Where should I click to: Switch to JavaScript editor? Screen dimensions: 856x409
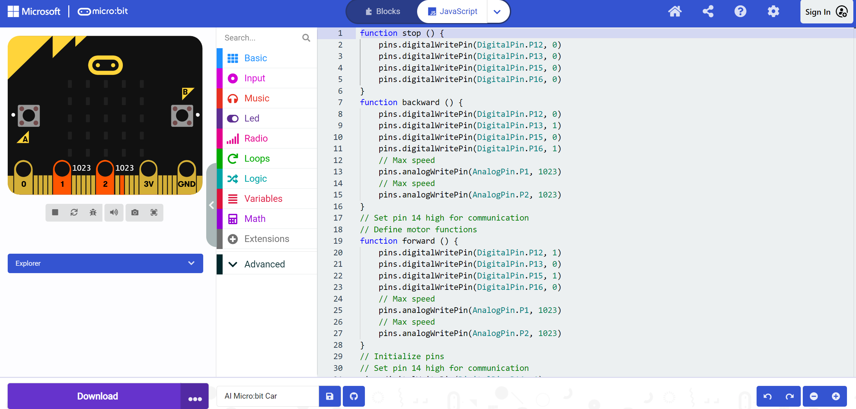coord(452,11)
